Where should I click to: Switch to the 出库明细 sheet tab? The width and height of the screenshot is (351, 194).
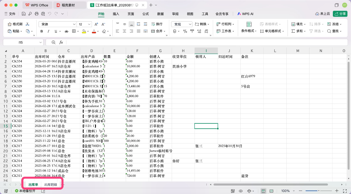[51, 185]
